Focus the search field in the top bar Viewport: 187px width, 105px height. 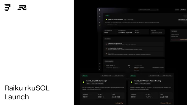click(x=148, y=10)
